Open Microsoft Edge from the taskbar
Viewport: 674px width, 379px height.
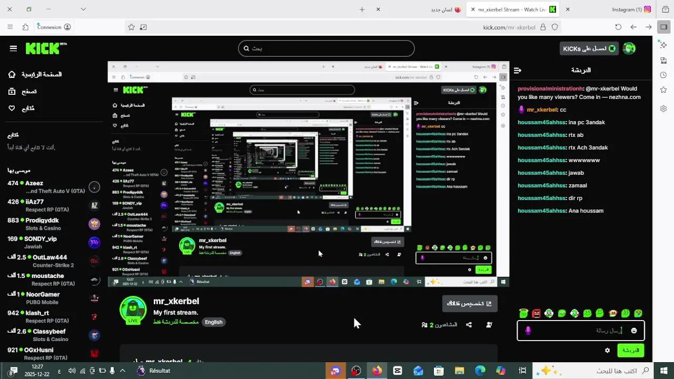(x=480, y=371)
